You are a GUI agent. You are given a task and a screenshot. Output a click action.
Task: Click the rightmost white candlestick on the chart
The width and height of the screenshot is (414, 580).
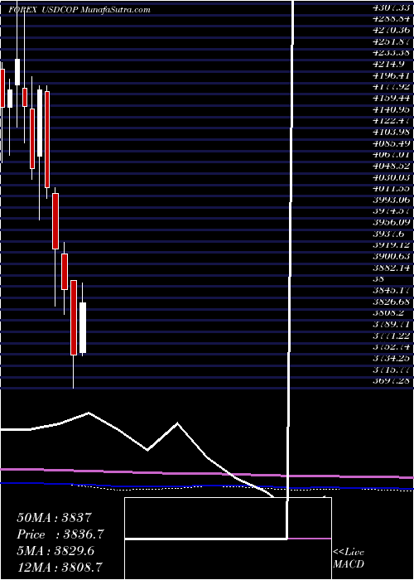point(83,327)
